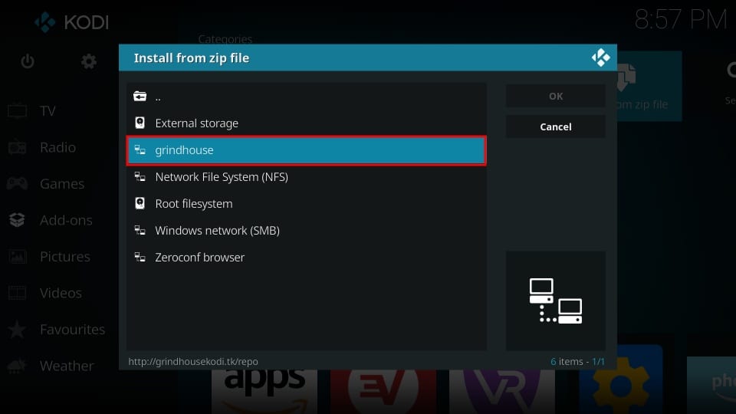Viewport: 736px width, 414px height.
Task: Click the Add-ons box icon
Action: pyautogui.click(x=18, y=220)
